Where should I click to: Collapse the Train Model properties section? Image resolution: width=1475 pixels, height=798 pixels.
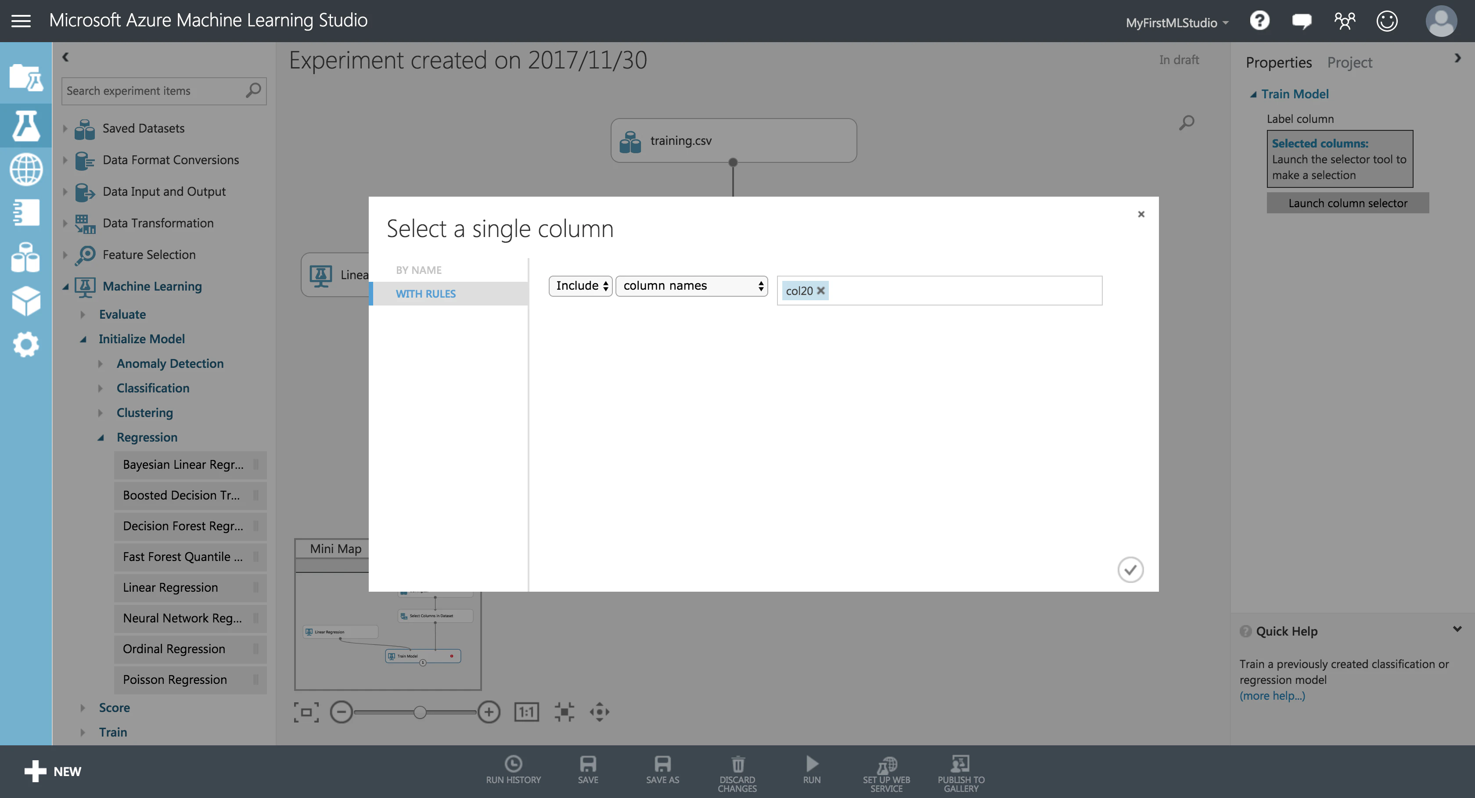point(1253,94)
